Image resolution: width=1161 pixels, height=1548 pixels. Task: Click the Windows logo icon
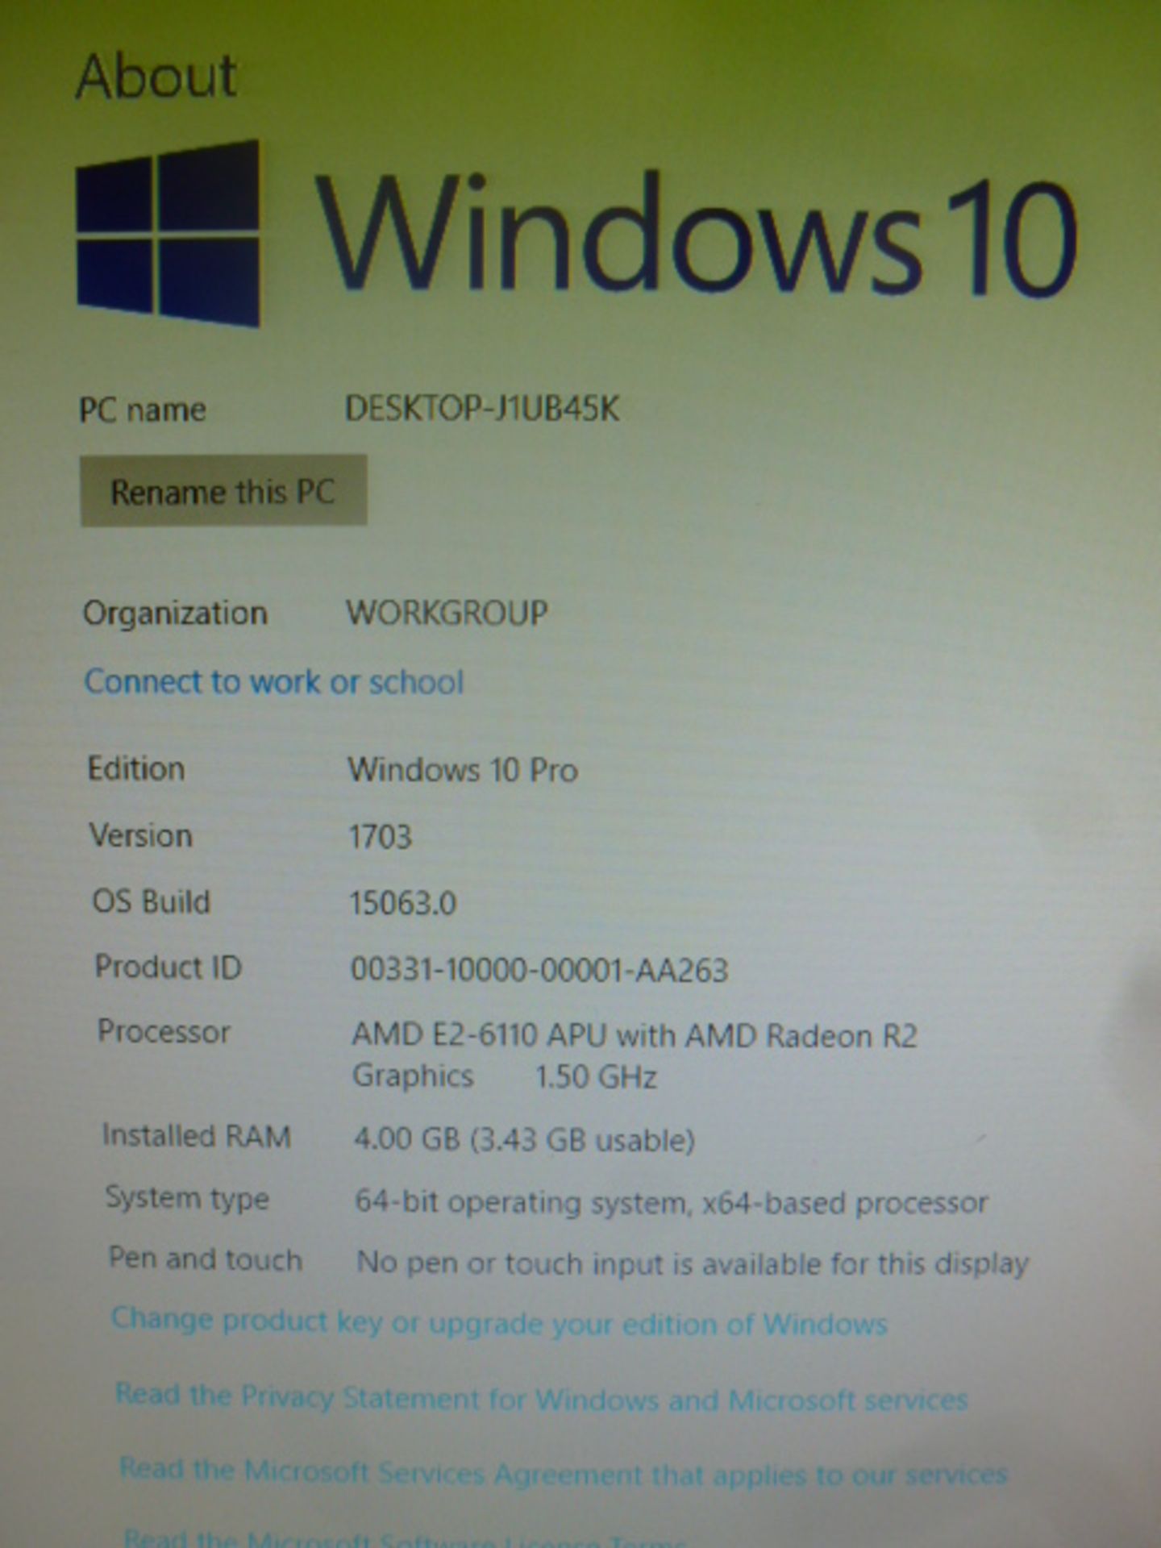tap(169, 233)
